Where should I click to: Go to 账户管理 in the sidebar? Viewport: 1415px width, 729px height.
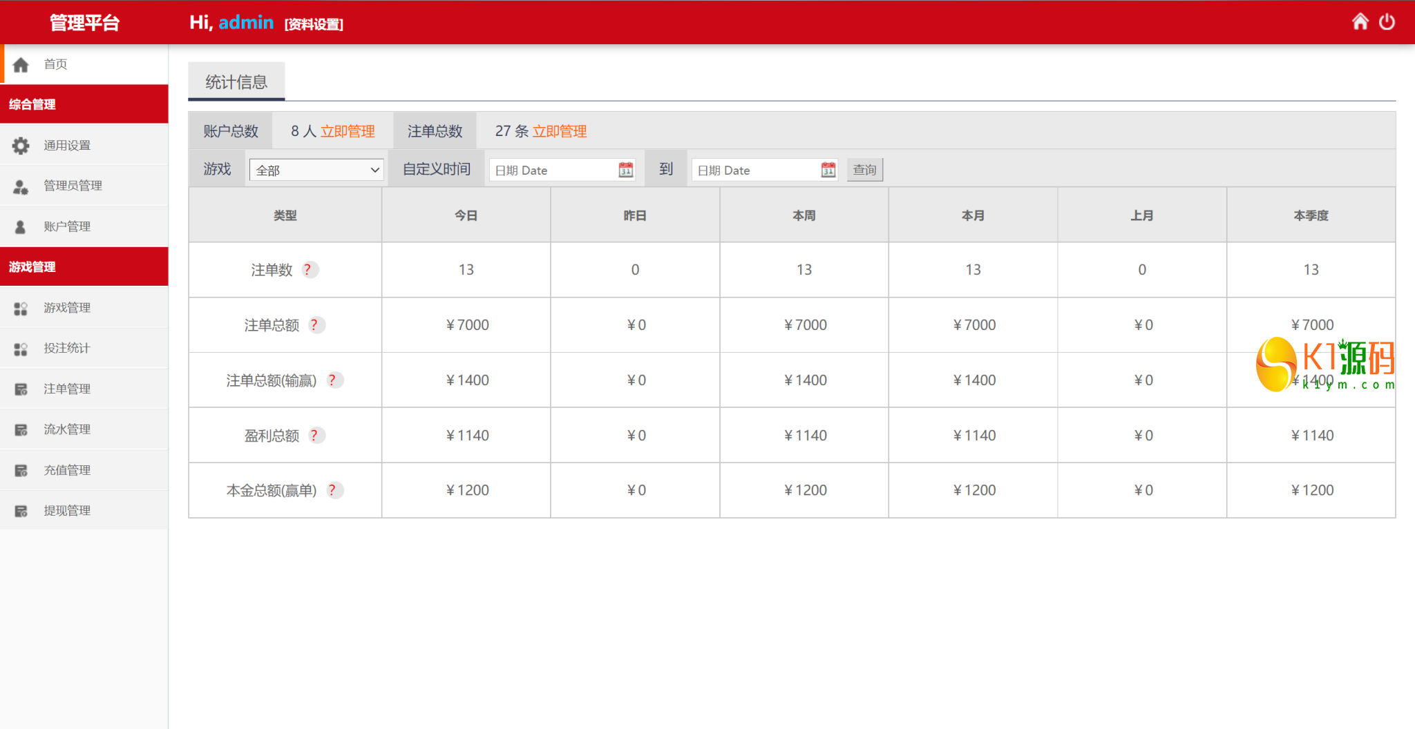tap(67, 226)
